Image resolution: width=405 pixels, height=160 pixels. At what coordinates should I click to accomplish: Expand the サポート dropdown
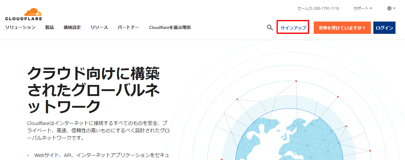[x=363, y=8]
